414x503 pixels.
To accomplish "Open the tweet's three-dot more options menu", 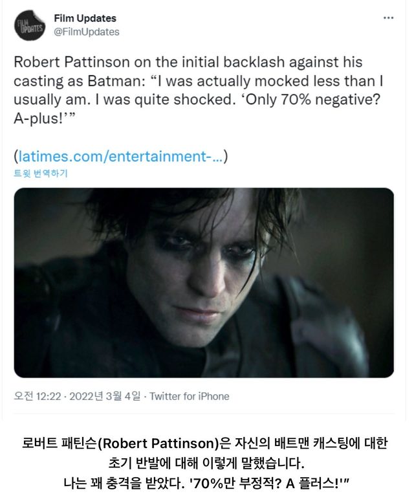I will tap(388, 18).
